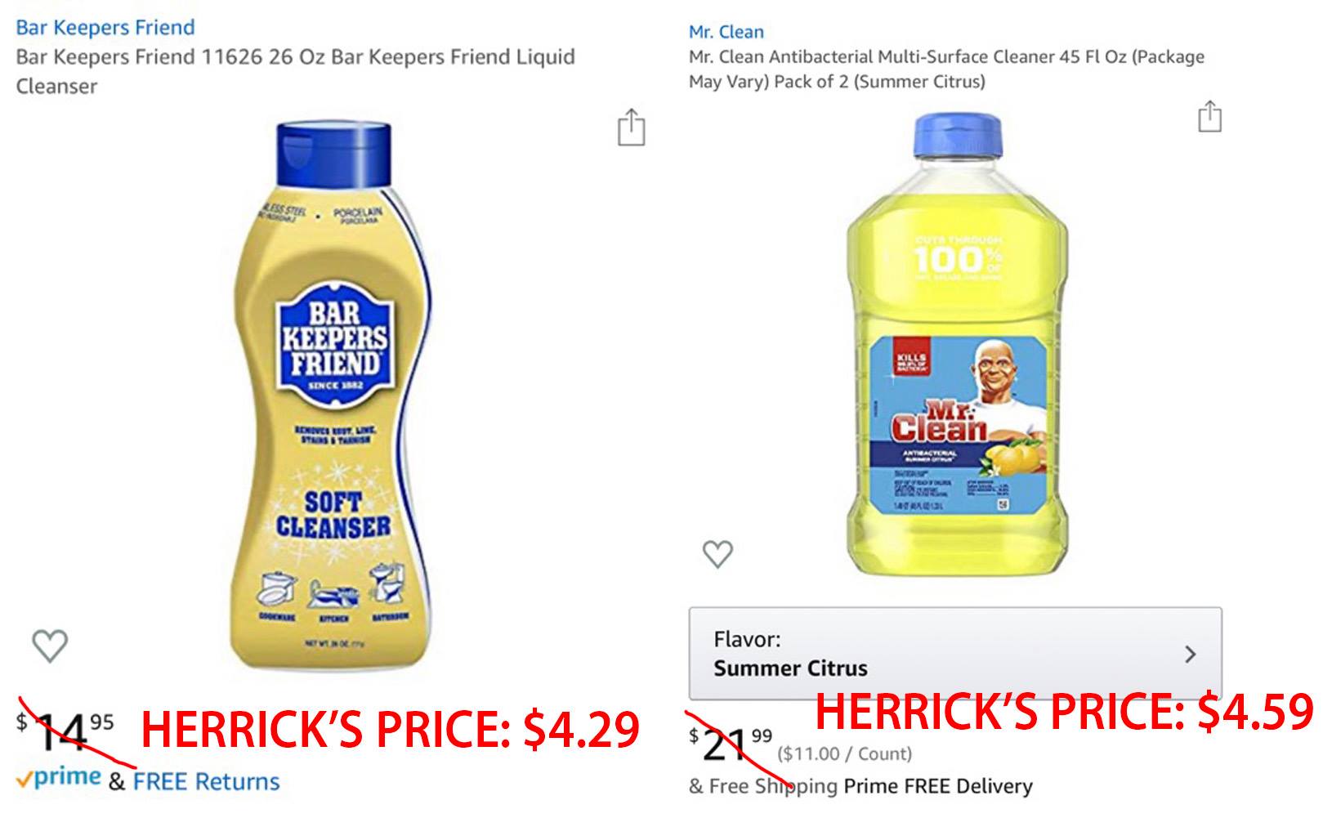Share the Bar Keepers Friend cleanser listing
The image size is (1323, 818).
pyautogui.click(x=631, y=127)
